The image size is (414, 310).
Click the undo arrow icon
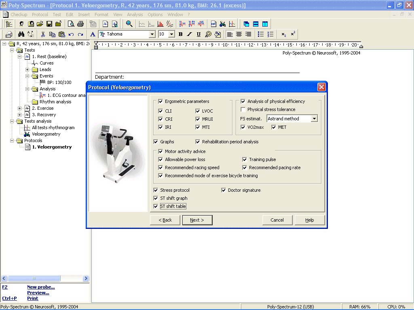click(71, 34)
